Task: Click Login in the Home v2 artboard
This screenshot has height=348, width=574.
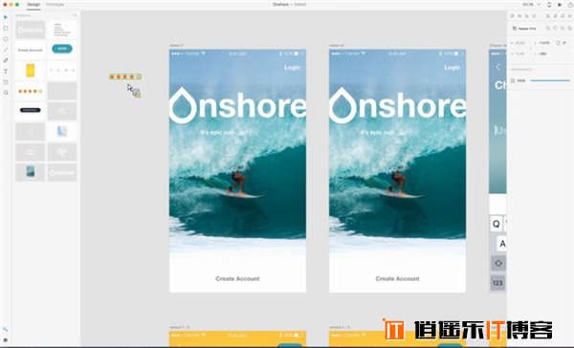Action: [453, 67]
